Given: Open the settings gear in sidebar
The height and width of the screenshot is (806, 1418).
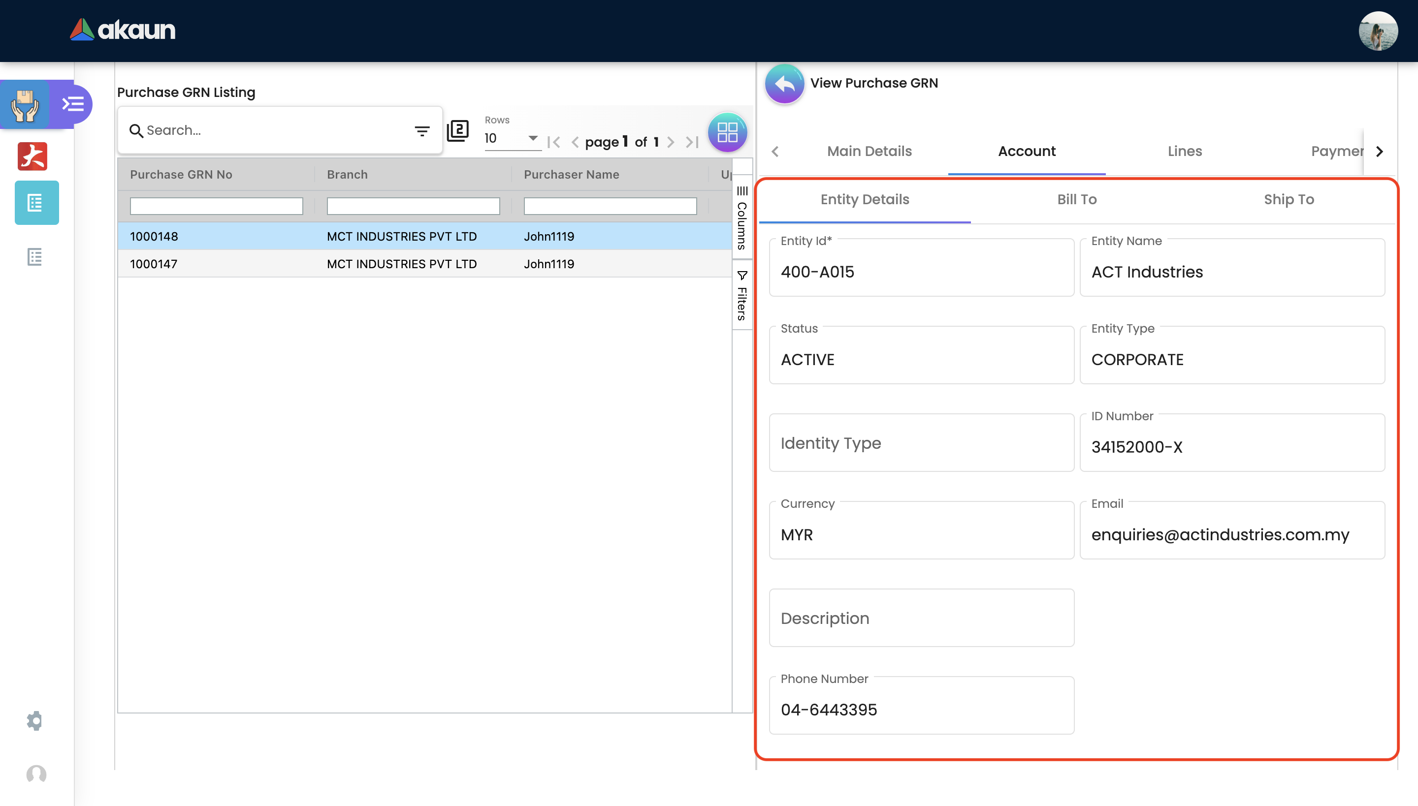Looking at the screenshot, I should point(34,720).
